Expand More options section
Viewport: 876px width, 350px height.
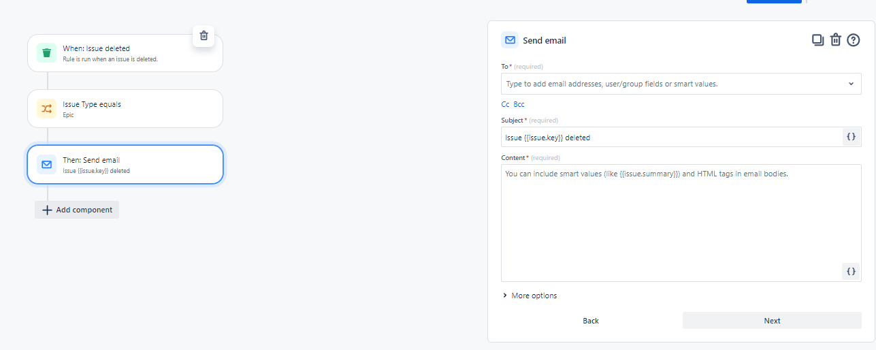[530, 296]
